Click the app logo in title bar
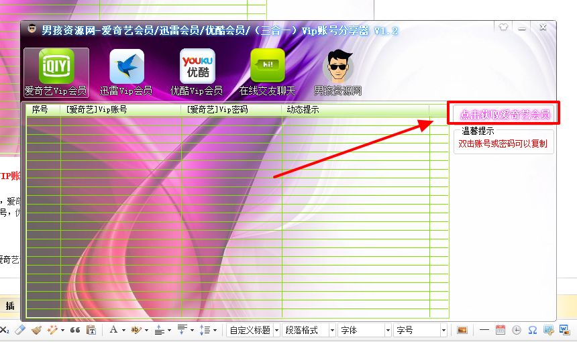The image size is (577, 342). point(32,28)
